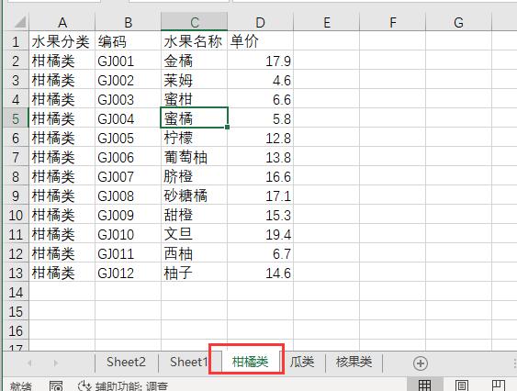517x391 pixels.
Task: Select the 金橘 cell
Action: point(194,61)
